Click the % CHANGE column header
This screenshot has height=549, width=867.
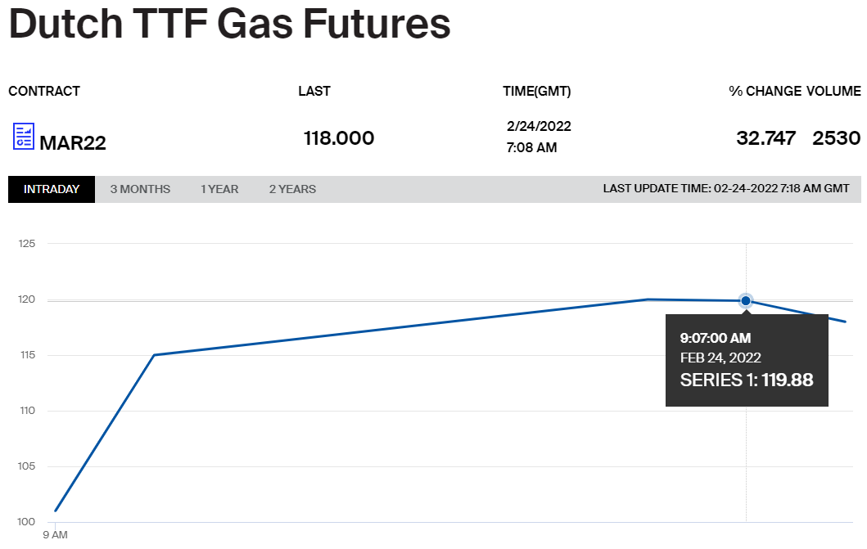pyautogui.click(x=765, y=91)
